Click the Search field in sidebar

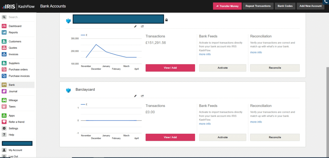point(19,17)
